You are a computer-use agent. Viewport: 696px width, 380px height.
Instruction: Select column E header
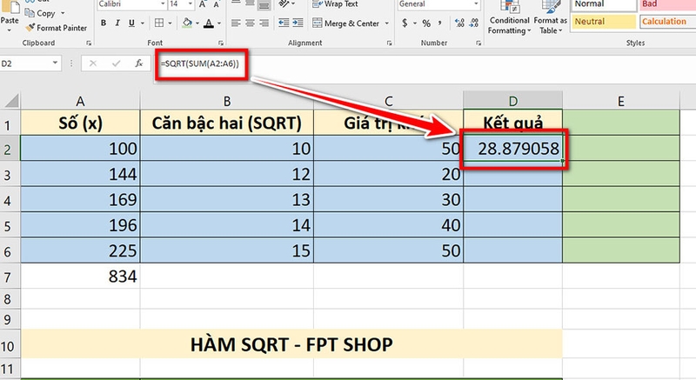621,101
